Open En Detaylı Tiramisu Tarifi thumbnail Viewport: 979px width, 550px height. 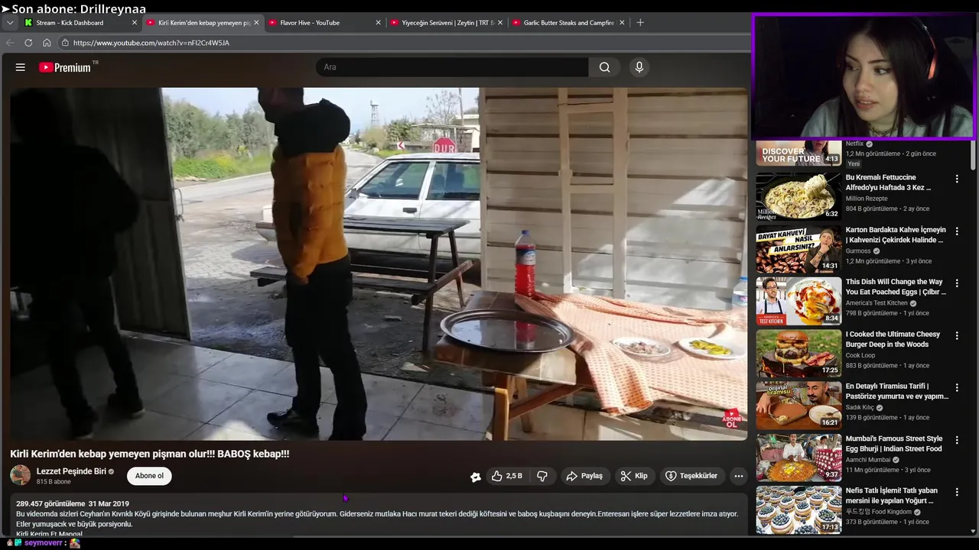(x=798, y=405)
